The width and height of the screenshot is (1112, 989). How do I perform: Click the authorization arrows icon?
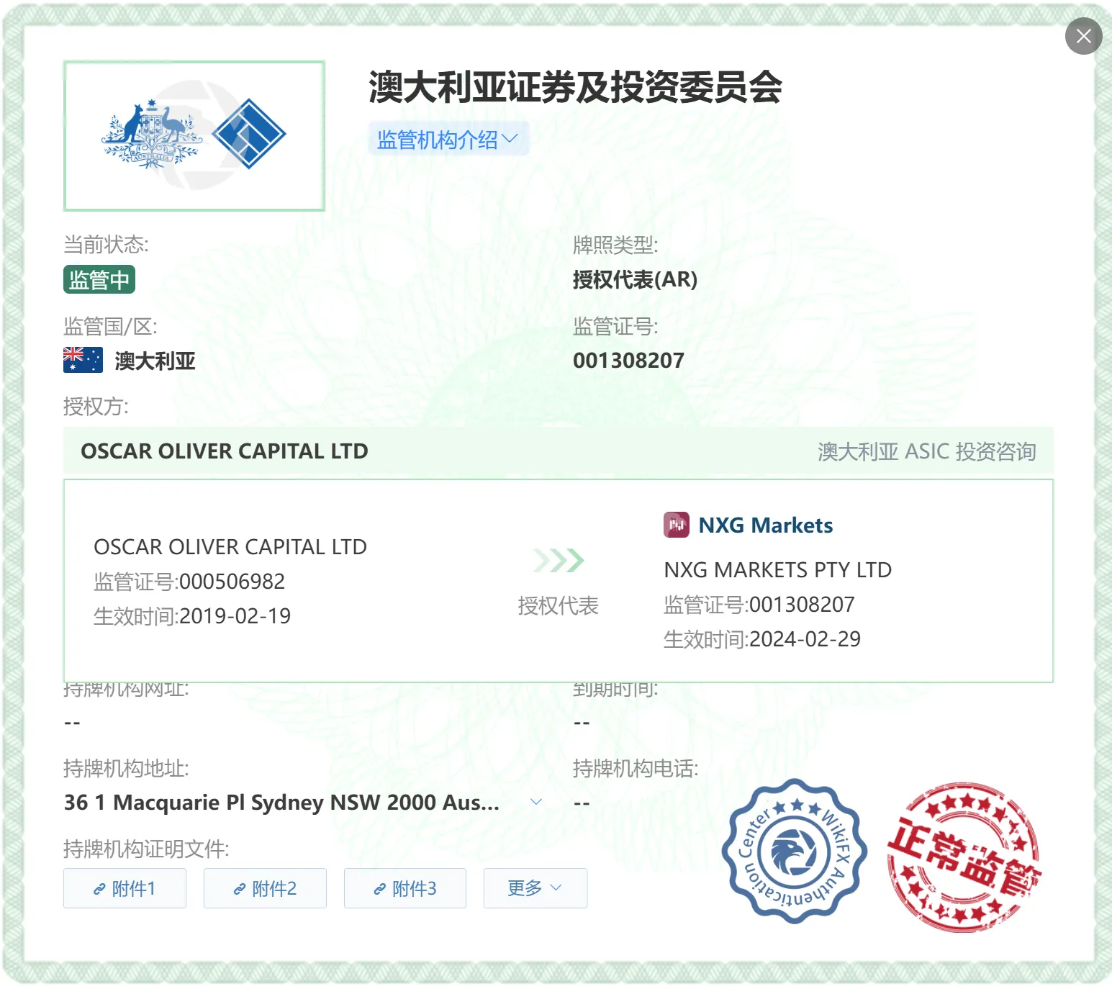(559, 560)
